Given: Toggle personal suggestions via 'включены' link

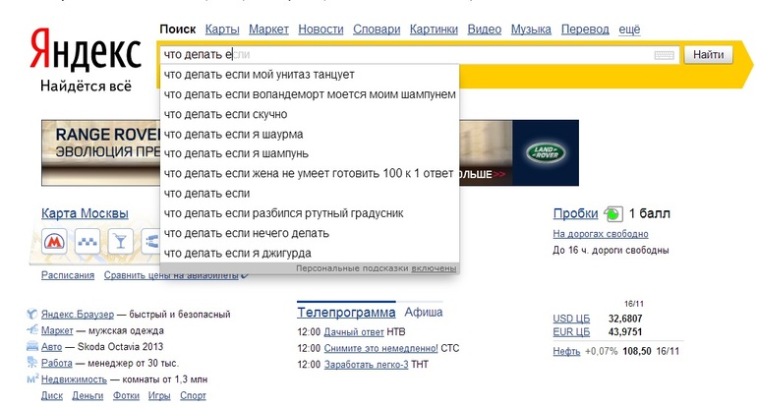Looking at the screenshot, I should coord(434,267).
